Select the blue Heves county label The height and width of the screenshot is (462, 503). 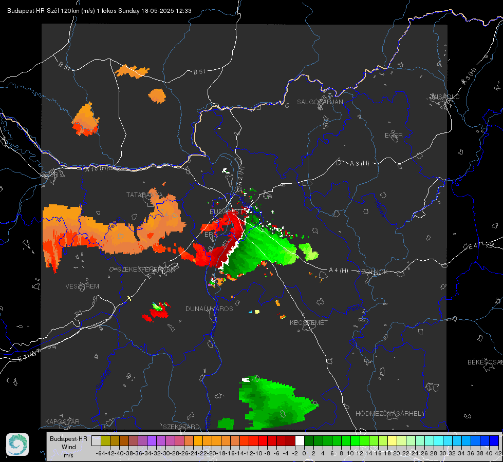pos(380,208)
